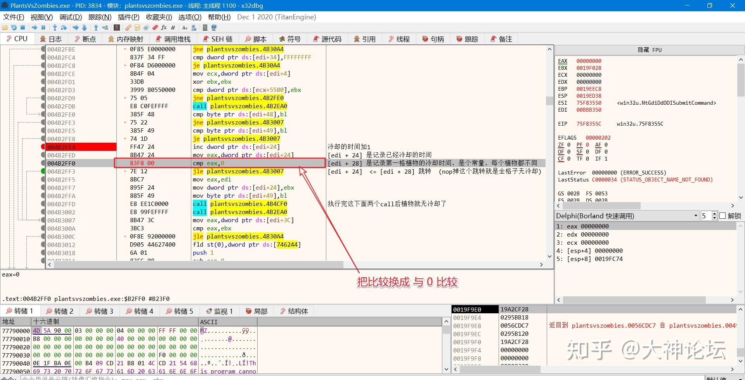Open the Scylla plugin icon
Viewport: 745px width, 380px height.
click(x=117, y=28)
